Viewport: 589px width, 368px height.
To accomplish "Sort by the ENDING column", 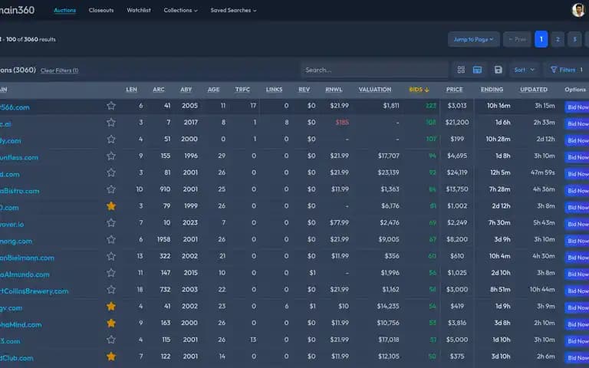I will click(492, 90).
